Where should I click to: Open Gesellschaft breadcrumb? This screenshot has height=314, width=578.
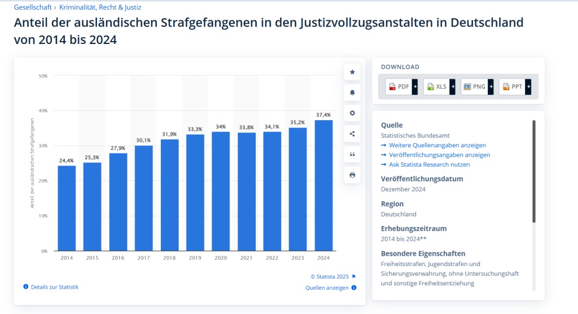(x=32, y=7)
